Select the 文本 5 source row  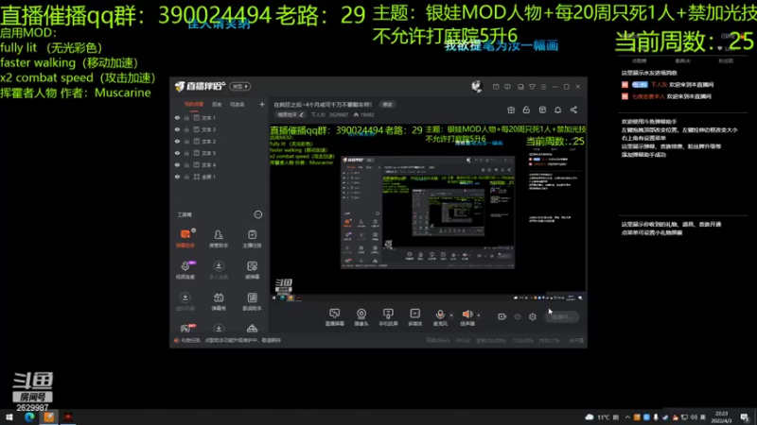(220, 153)
